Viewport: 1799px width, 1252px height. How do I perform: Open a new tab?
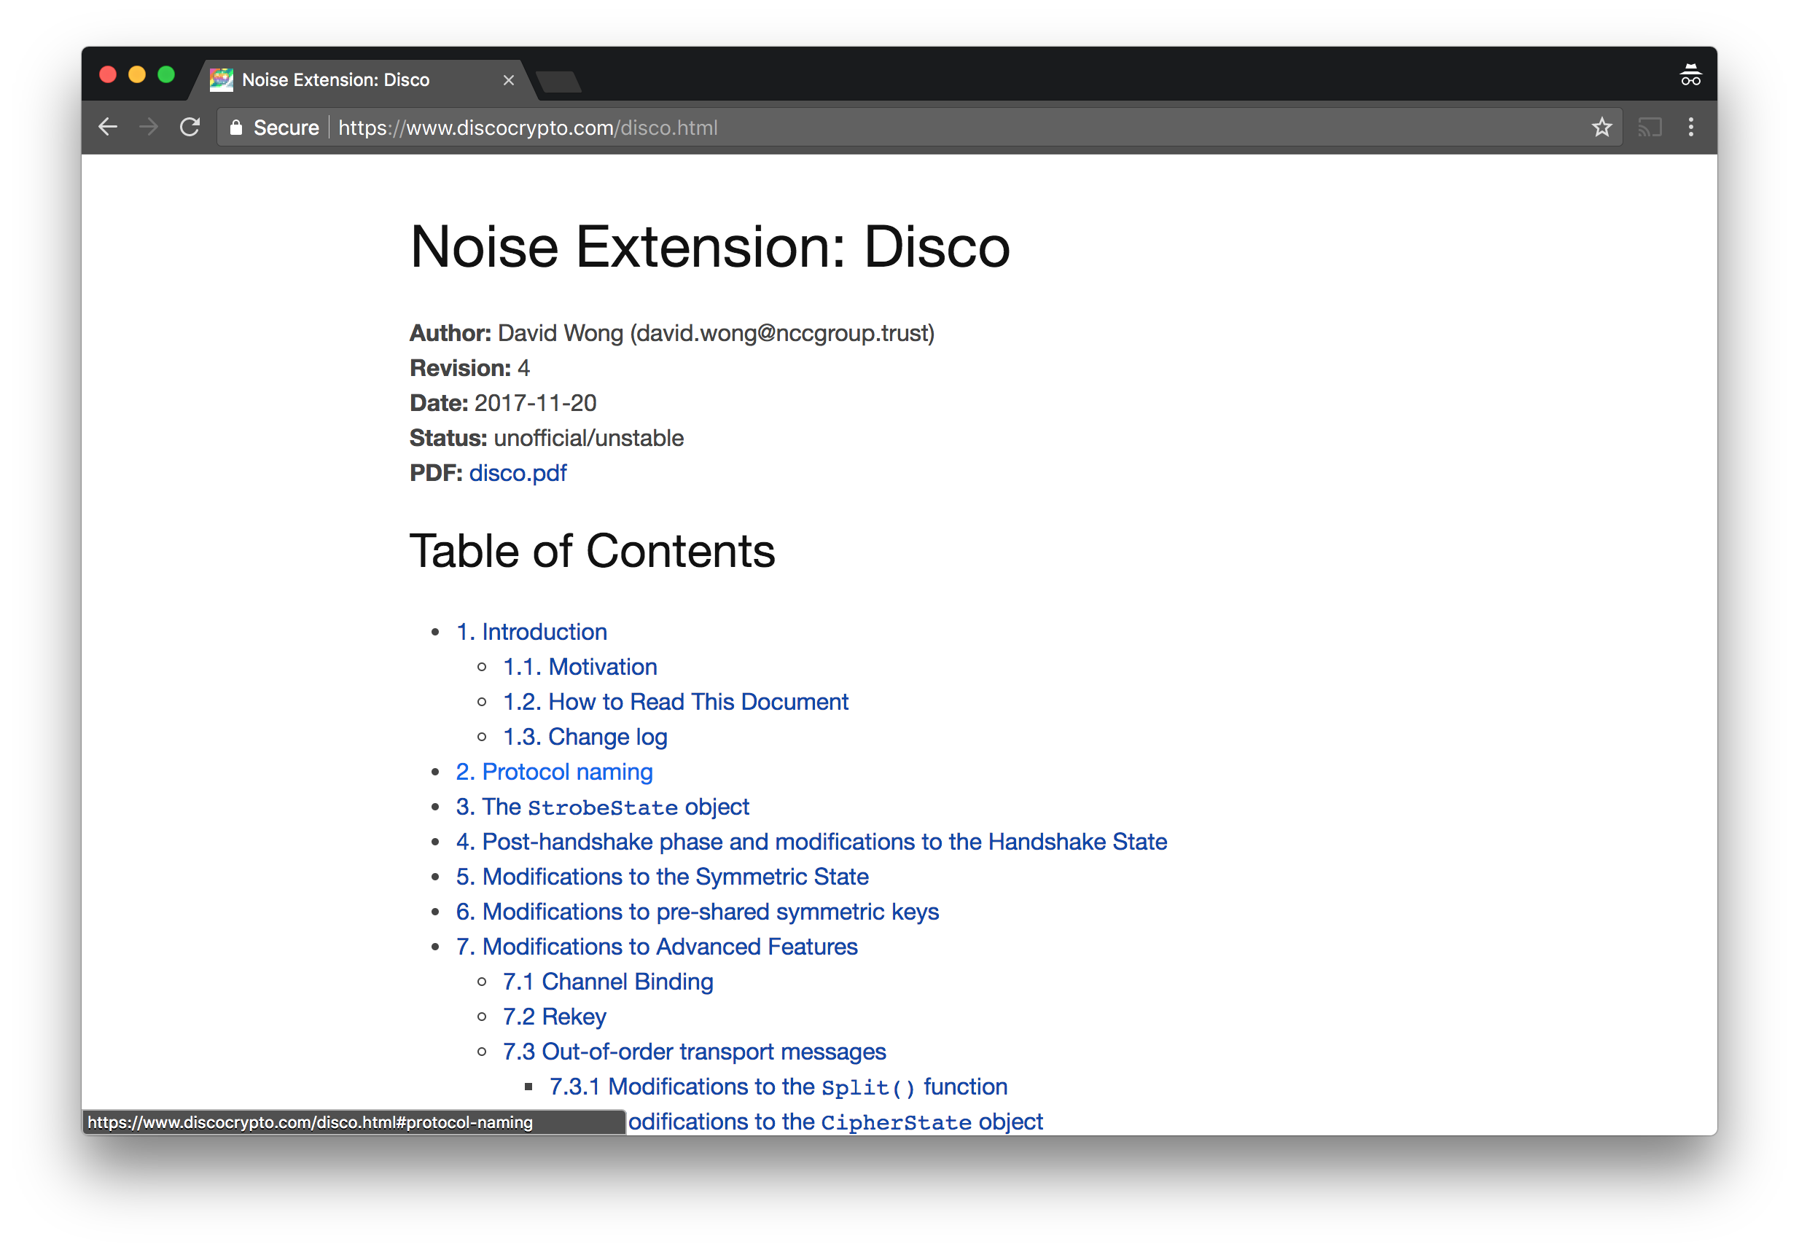pyautogui.click(x=559, y=82)
